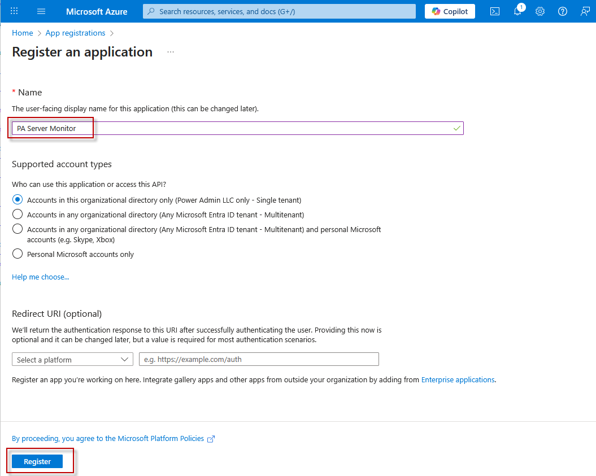
Task: Choose Personal Microsoft accounts only
Action: pyautogui.click(x=18, y=254)
